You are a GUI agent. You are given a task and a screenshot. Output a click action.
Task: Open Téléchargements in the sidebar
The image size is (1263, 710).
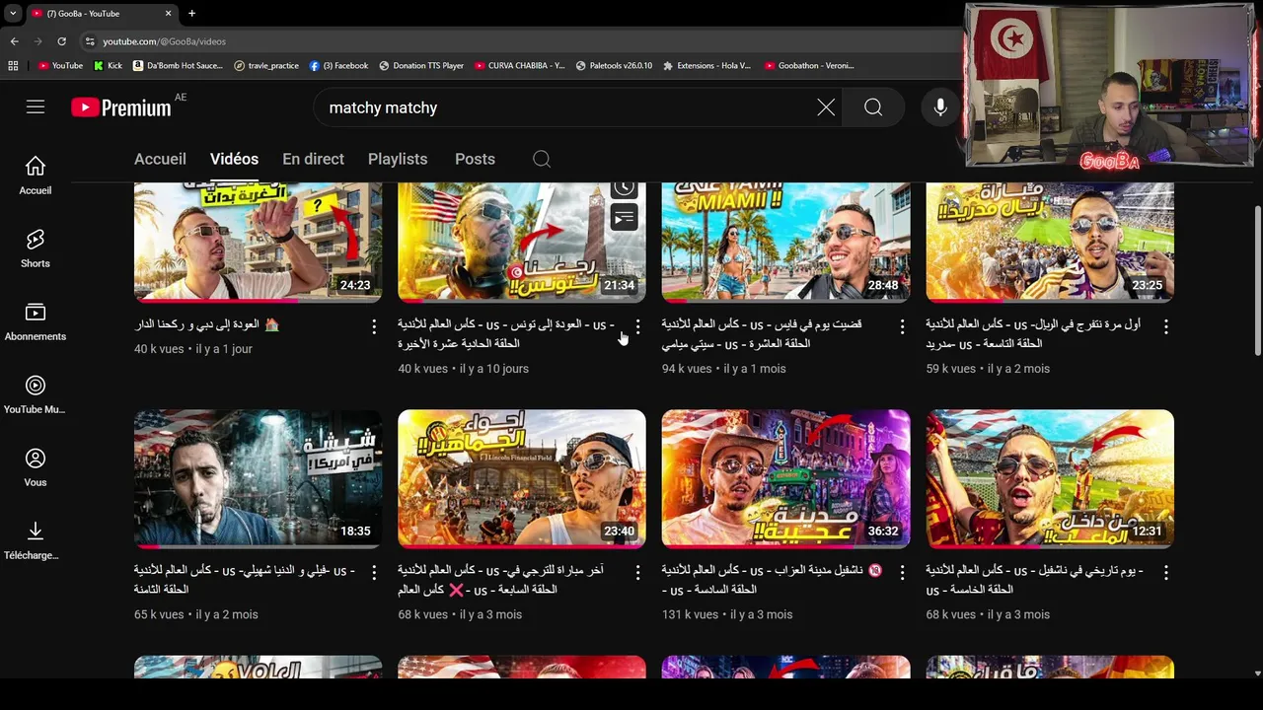36,540
